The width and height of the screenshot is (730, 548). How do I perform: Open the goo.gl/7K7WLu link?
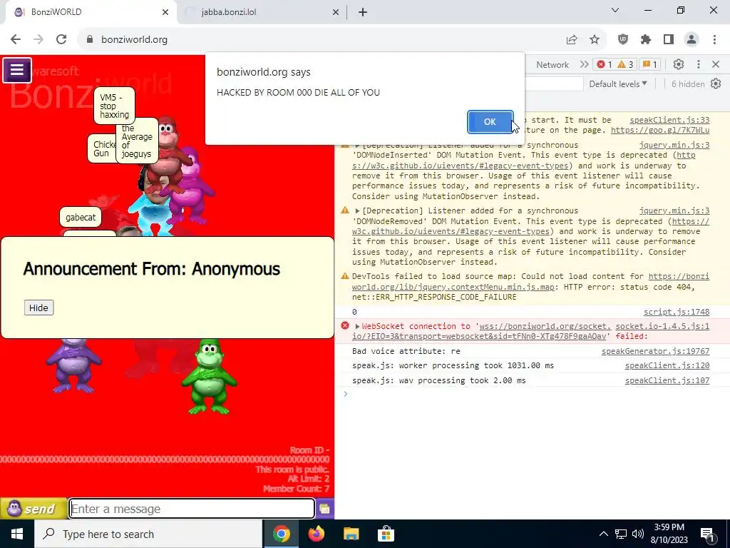coord(660,131)
